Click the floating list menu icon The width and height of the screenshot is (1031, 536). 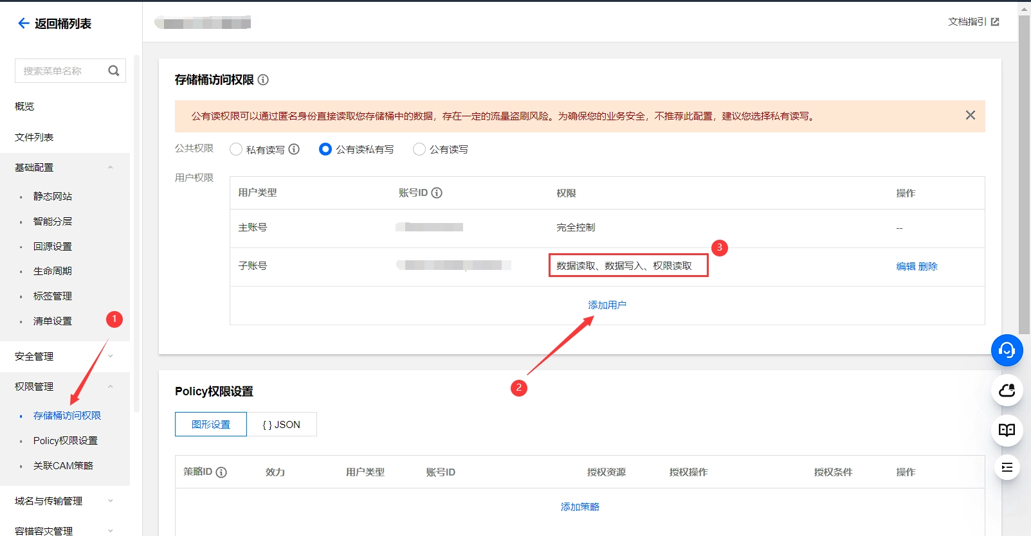(x=1007, y=467)
